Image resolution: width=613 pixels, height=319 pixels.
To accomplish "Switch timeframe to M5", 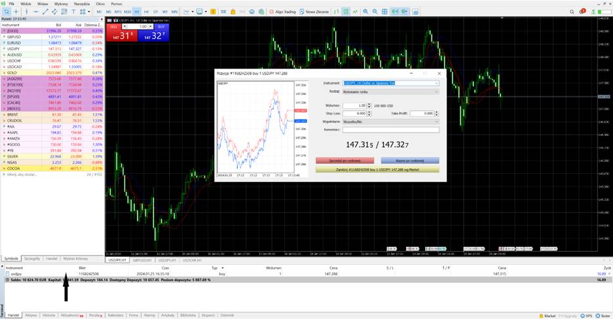I will click(109, 12).
